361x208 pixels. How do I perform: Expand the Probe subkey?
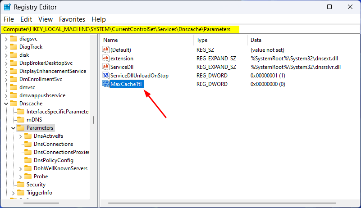pyautogui.click(x=20, y=176)
